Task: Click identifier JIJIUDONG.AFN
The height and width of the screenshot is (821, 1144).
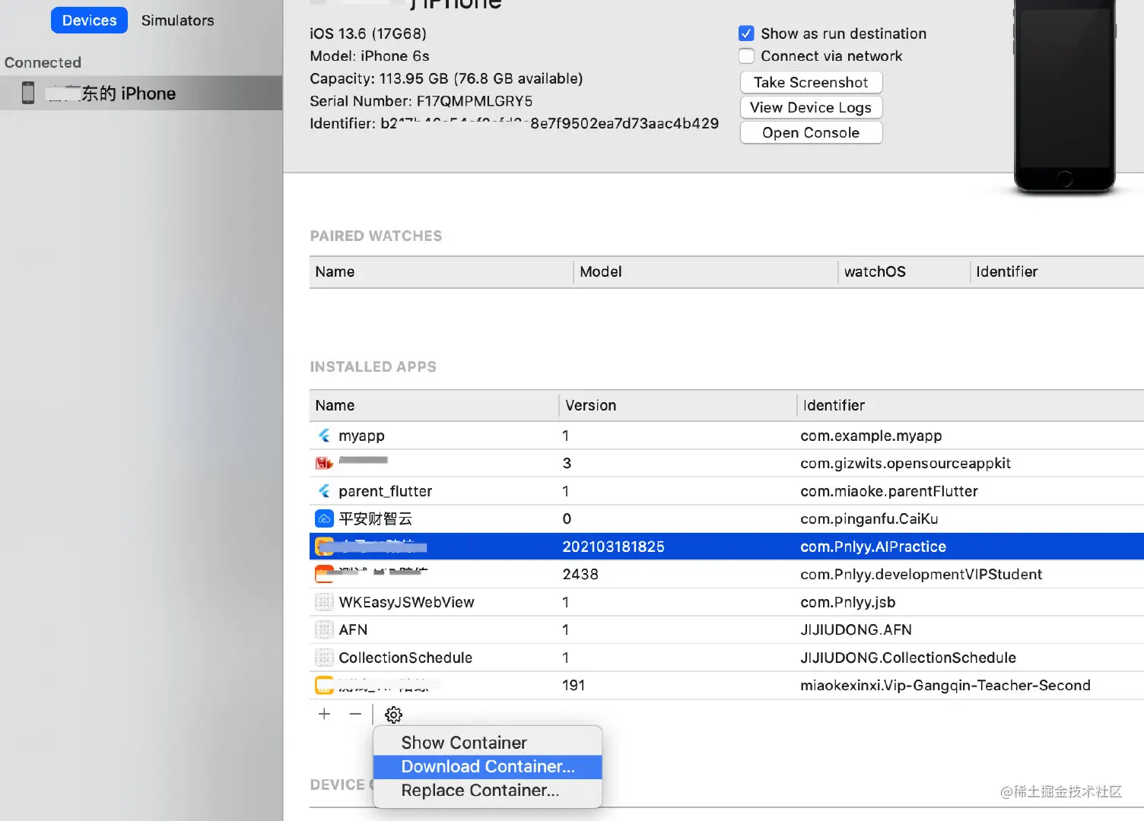Action: (x=856, y=629)
